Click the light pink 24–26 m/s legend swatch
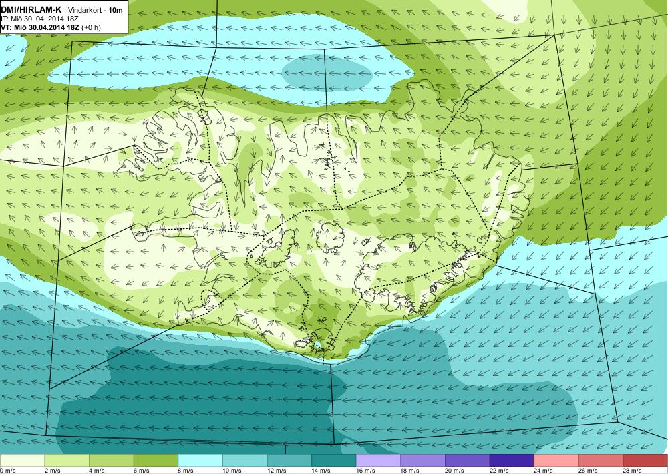Viewport: 668px width, 474px height. point(556,461)
